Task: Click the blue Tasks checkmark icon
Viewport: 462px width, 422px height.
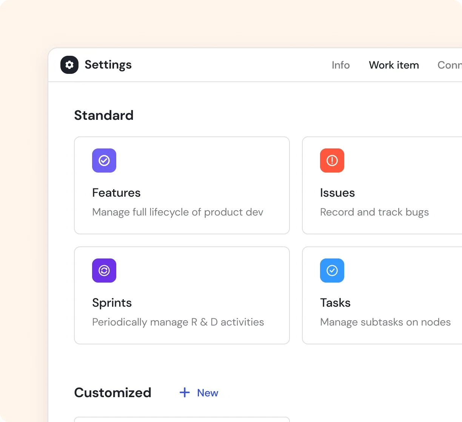Action: tap(332, 271)
